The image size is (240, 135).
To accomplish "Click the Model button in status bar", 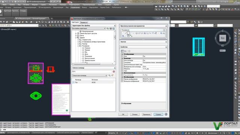I will [x=112, y=133].
